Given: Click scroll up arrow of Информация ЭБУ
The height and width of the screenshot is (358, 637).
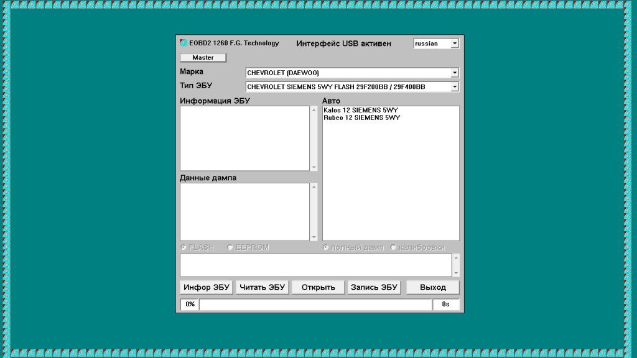Looking at the screenshot, I should click(314, 110).
